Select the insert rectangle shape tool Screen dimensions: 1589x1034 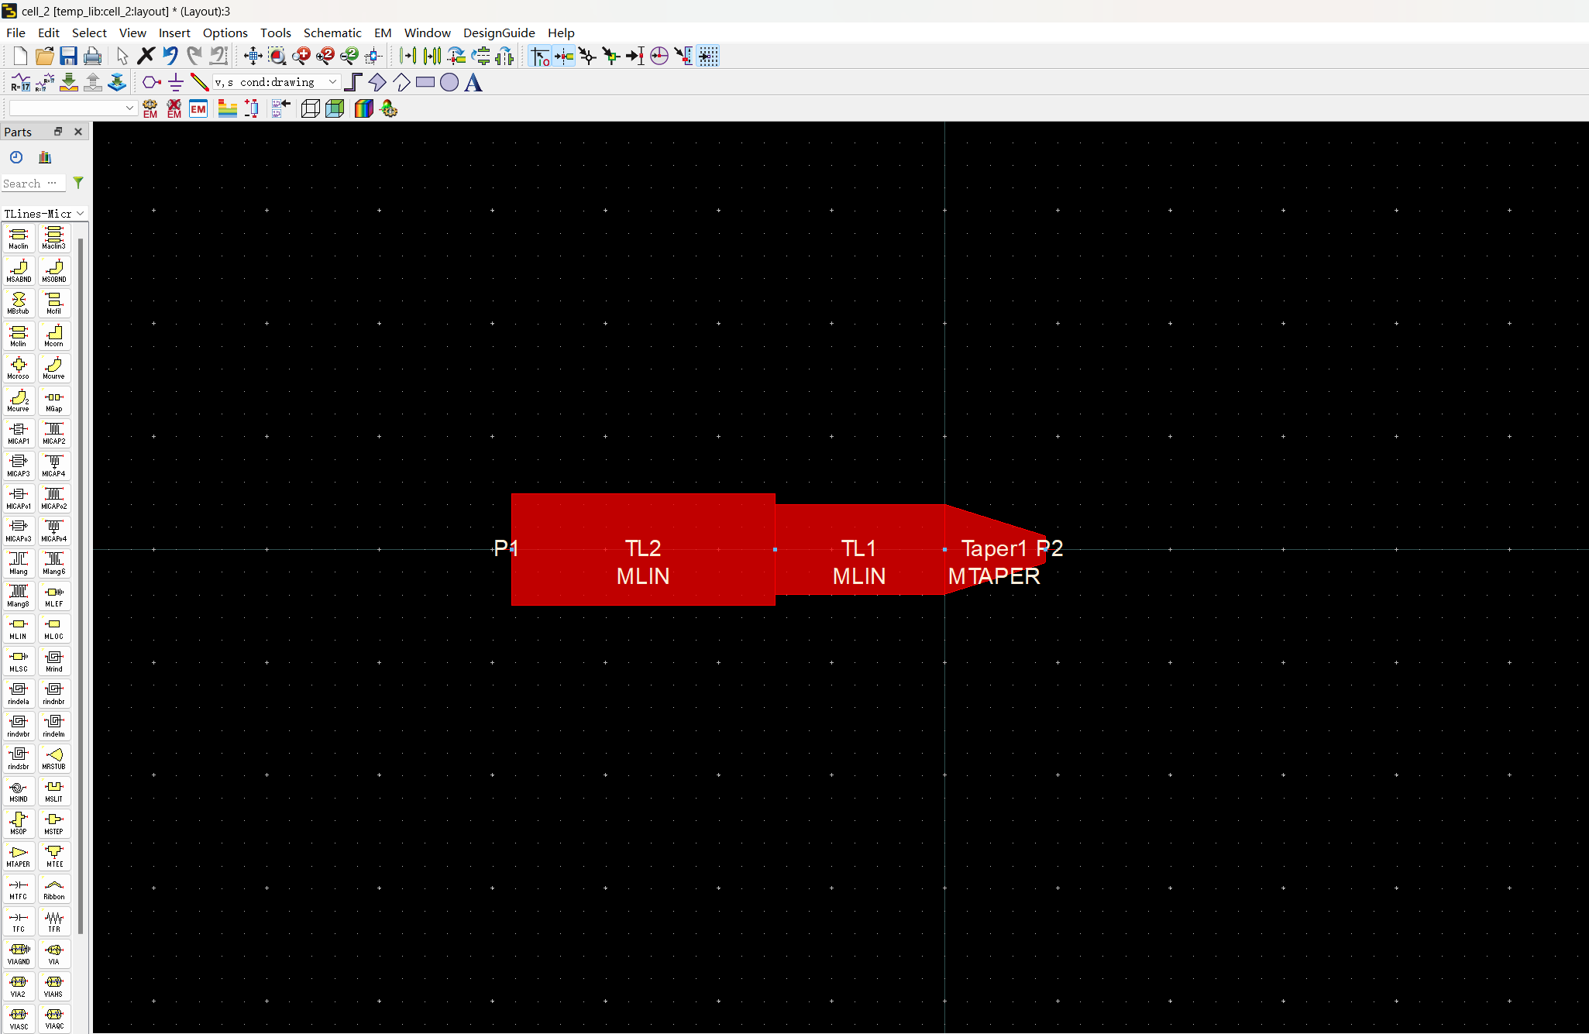coord(425,82)
